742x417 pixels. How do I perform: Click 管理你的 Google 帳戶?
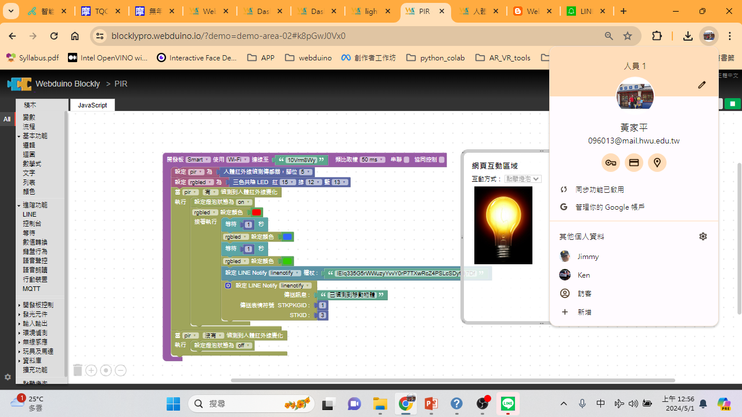tap(610, 207)
